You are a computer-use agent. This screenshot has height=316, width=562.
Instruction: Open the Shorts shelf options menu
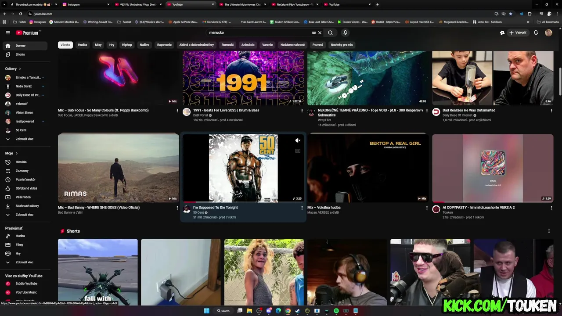pyautogui.click(x=548, y=231)
